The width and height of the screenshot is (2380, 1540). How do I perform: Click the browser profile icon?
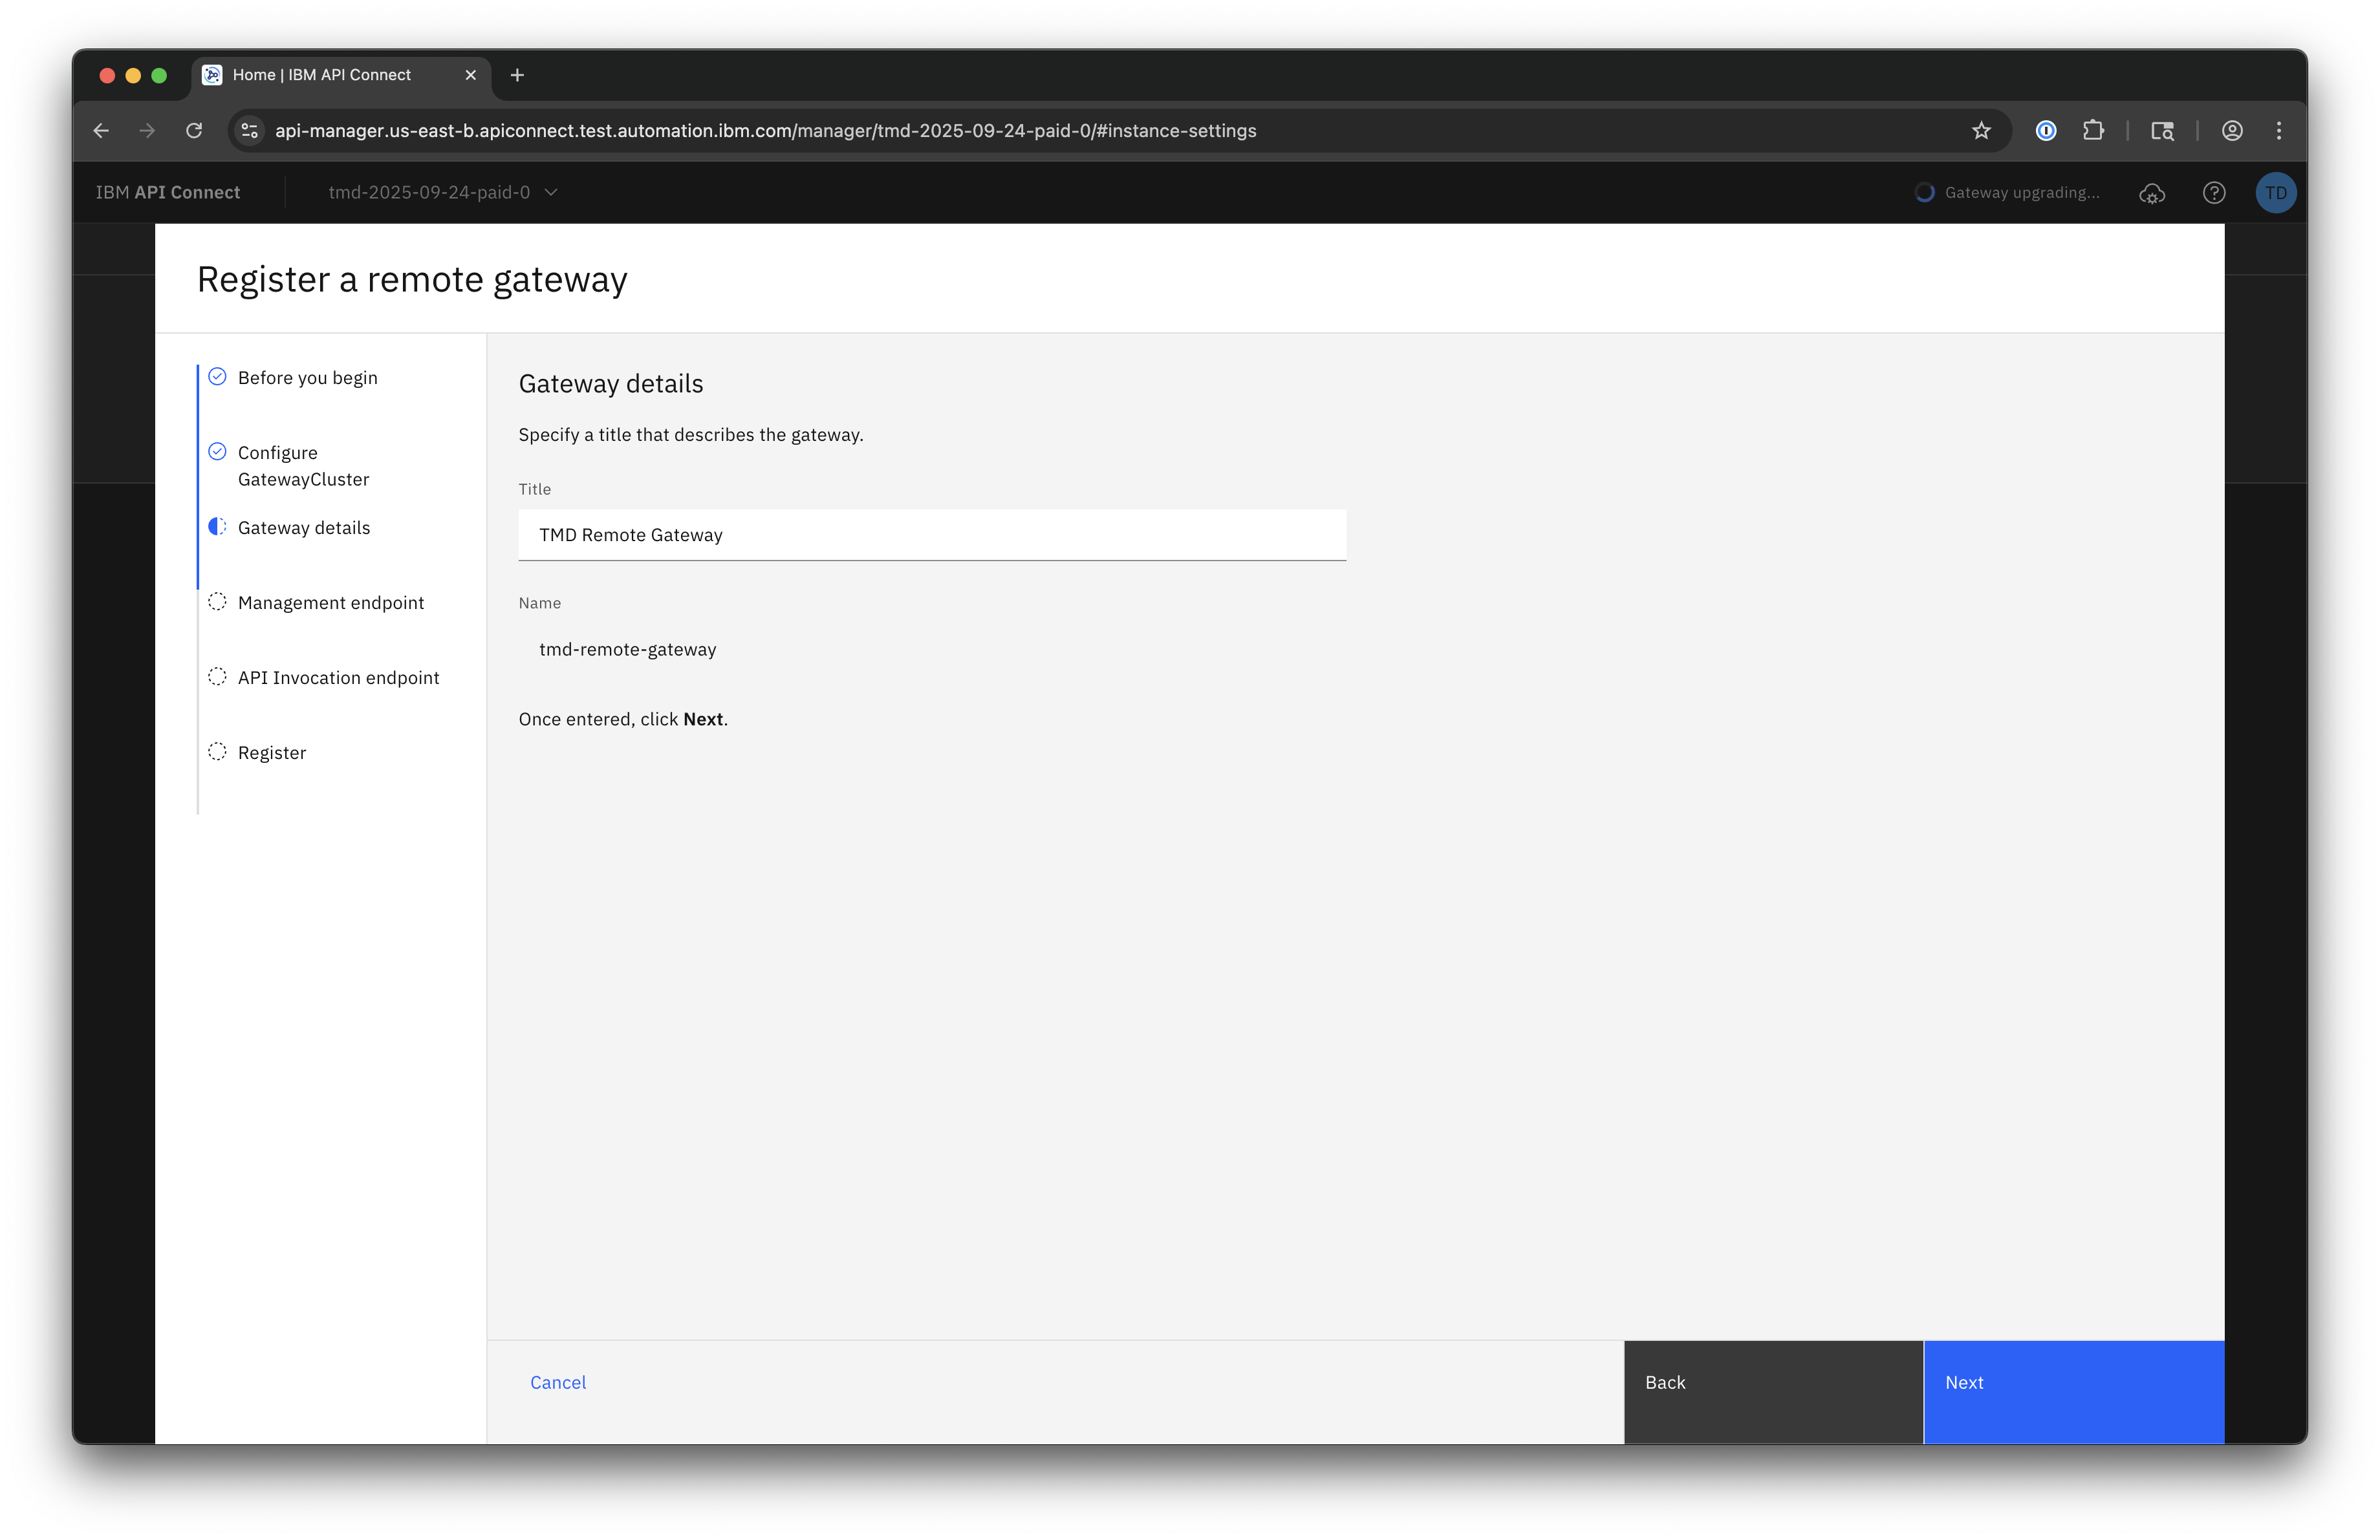(2232, 131)
